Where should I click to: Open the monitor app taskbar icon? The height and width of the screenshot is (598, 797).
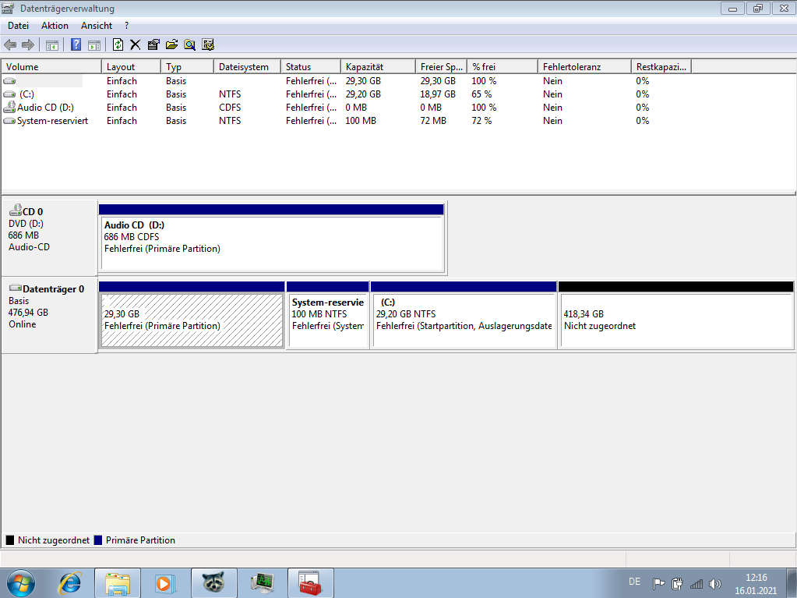pos(263,583)
